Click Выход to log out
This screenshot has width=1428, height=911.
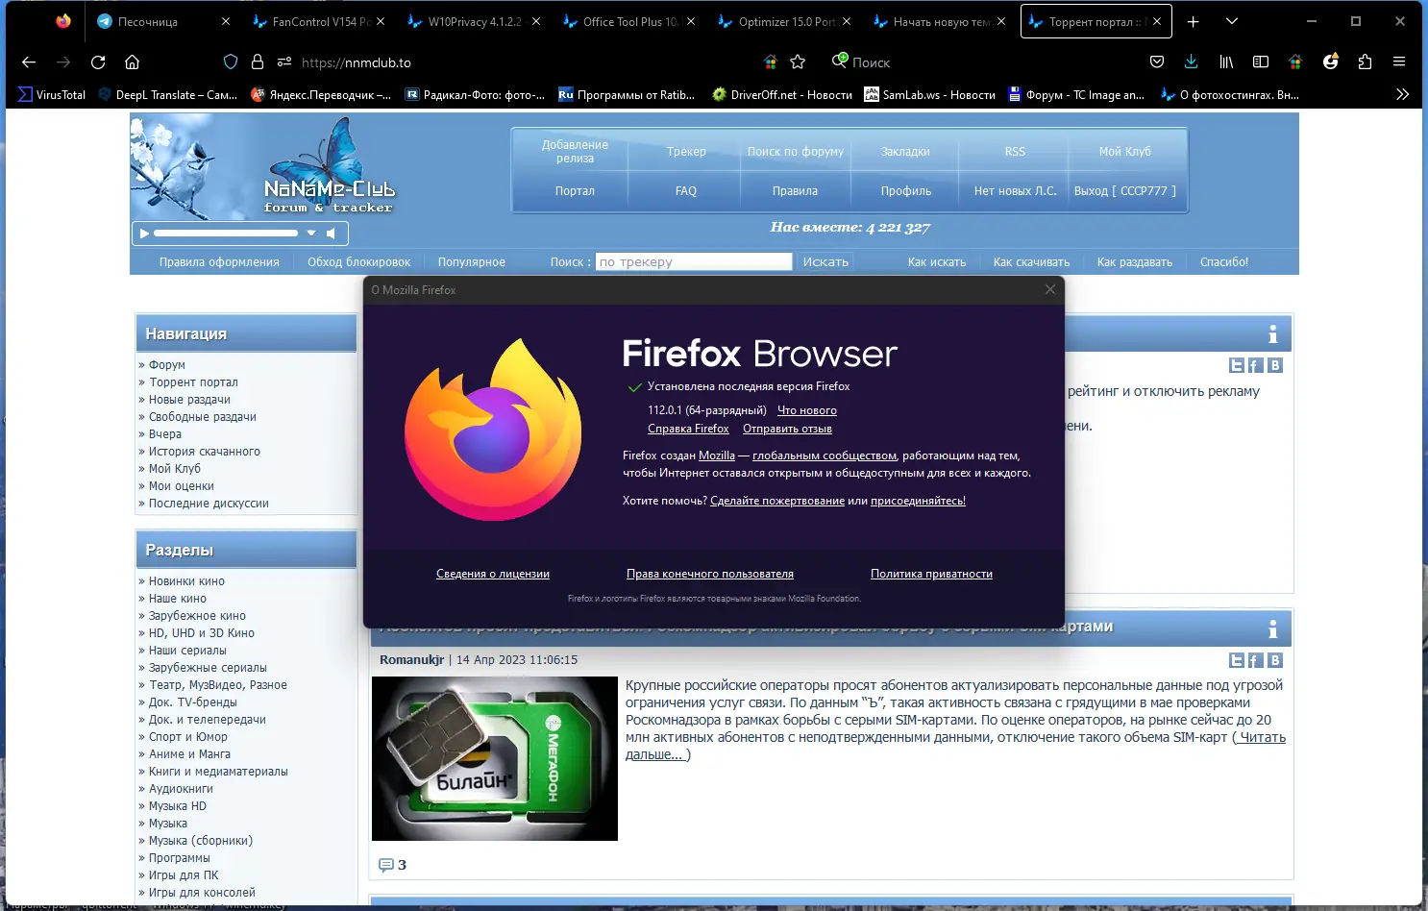(x=1124, y=191)
